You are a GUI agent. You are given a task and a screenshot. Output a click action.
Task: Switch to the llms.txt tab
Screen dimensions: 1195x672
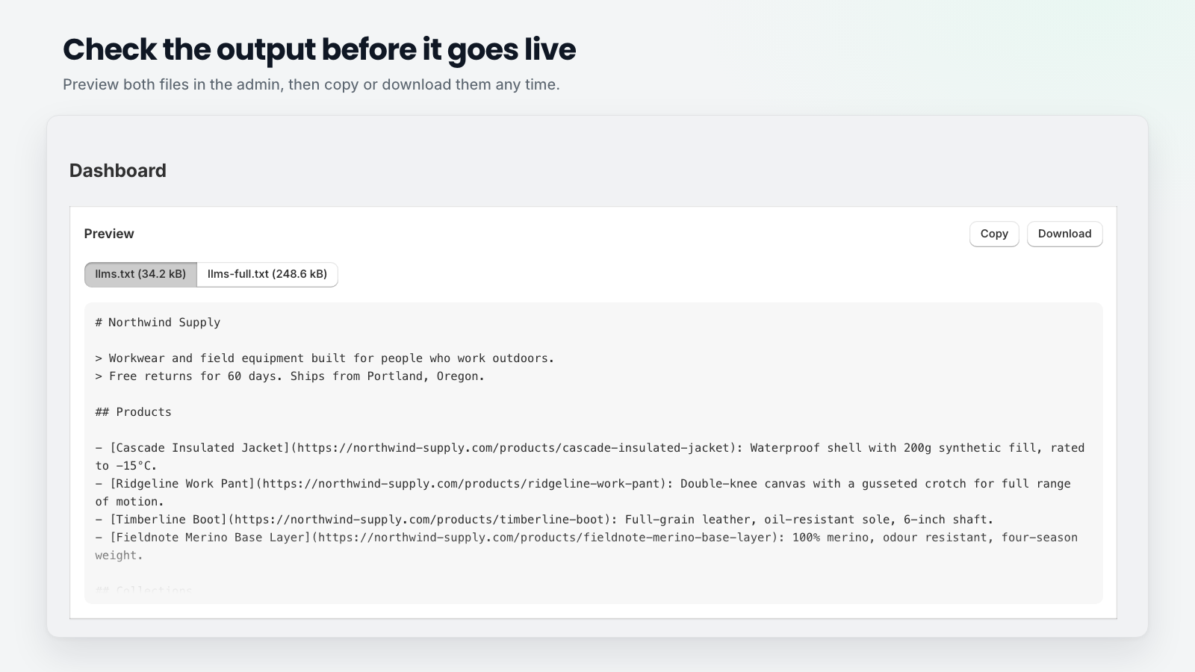(x=140, y=274)
